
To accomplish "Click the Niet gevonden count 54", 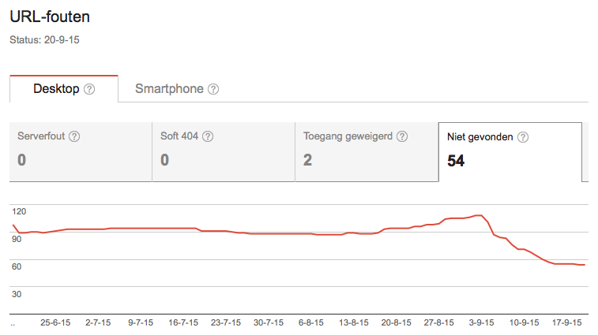I will click(456, 161).
